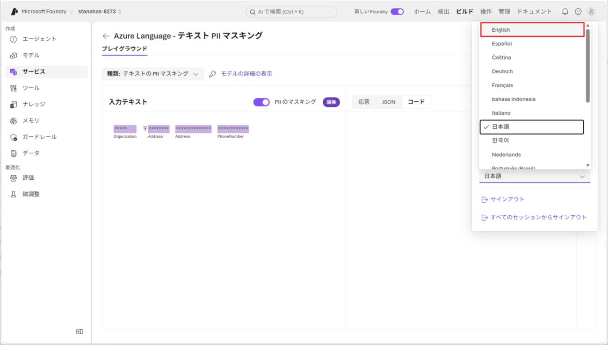This screenshot has height=345, width=608.
Task: Click the 微調整 flask icon
Action: click(14, 194)
